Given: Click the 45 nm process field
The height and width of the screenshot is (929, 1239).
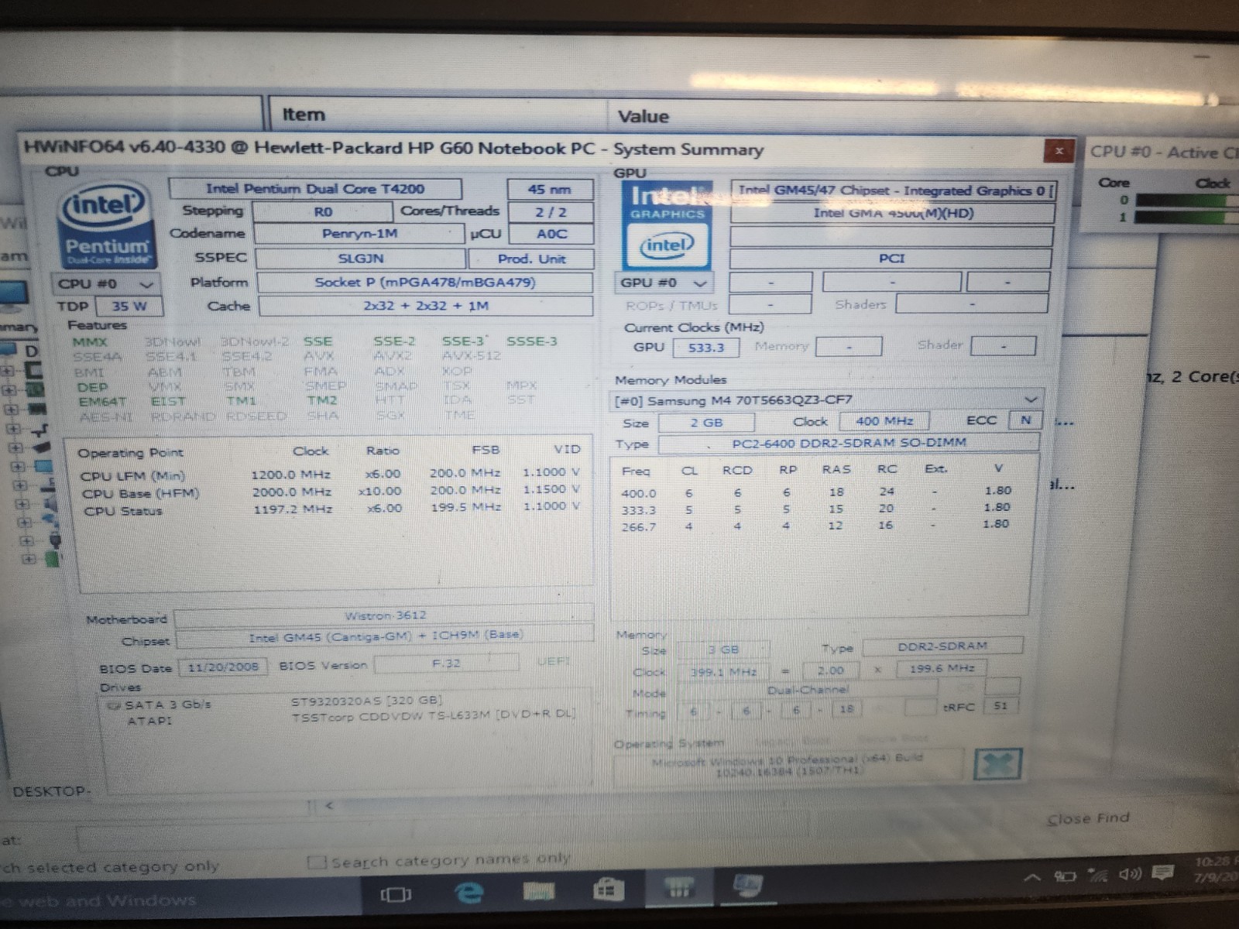Looking at the screenshot, I should pyautogui.click(x=550, y=190).
